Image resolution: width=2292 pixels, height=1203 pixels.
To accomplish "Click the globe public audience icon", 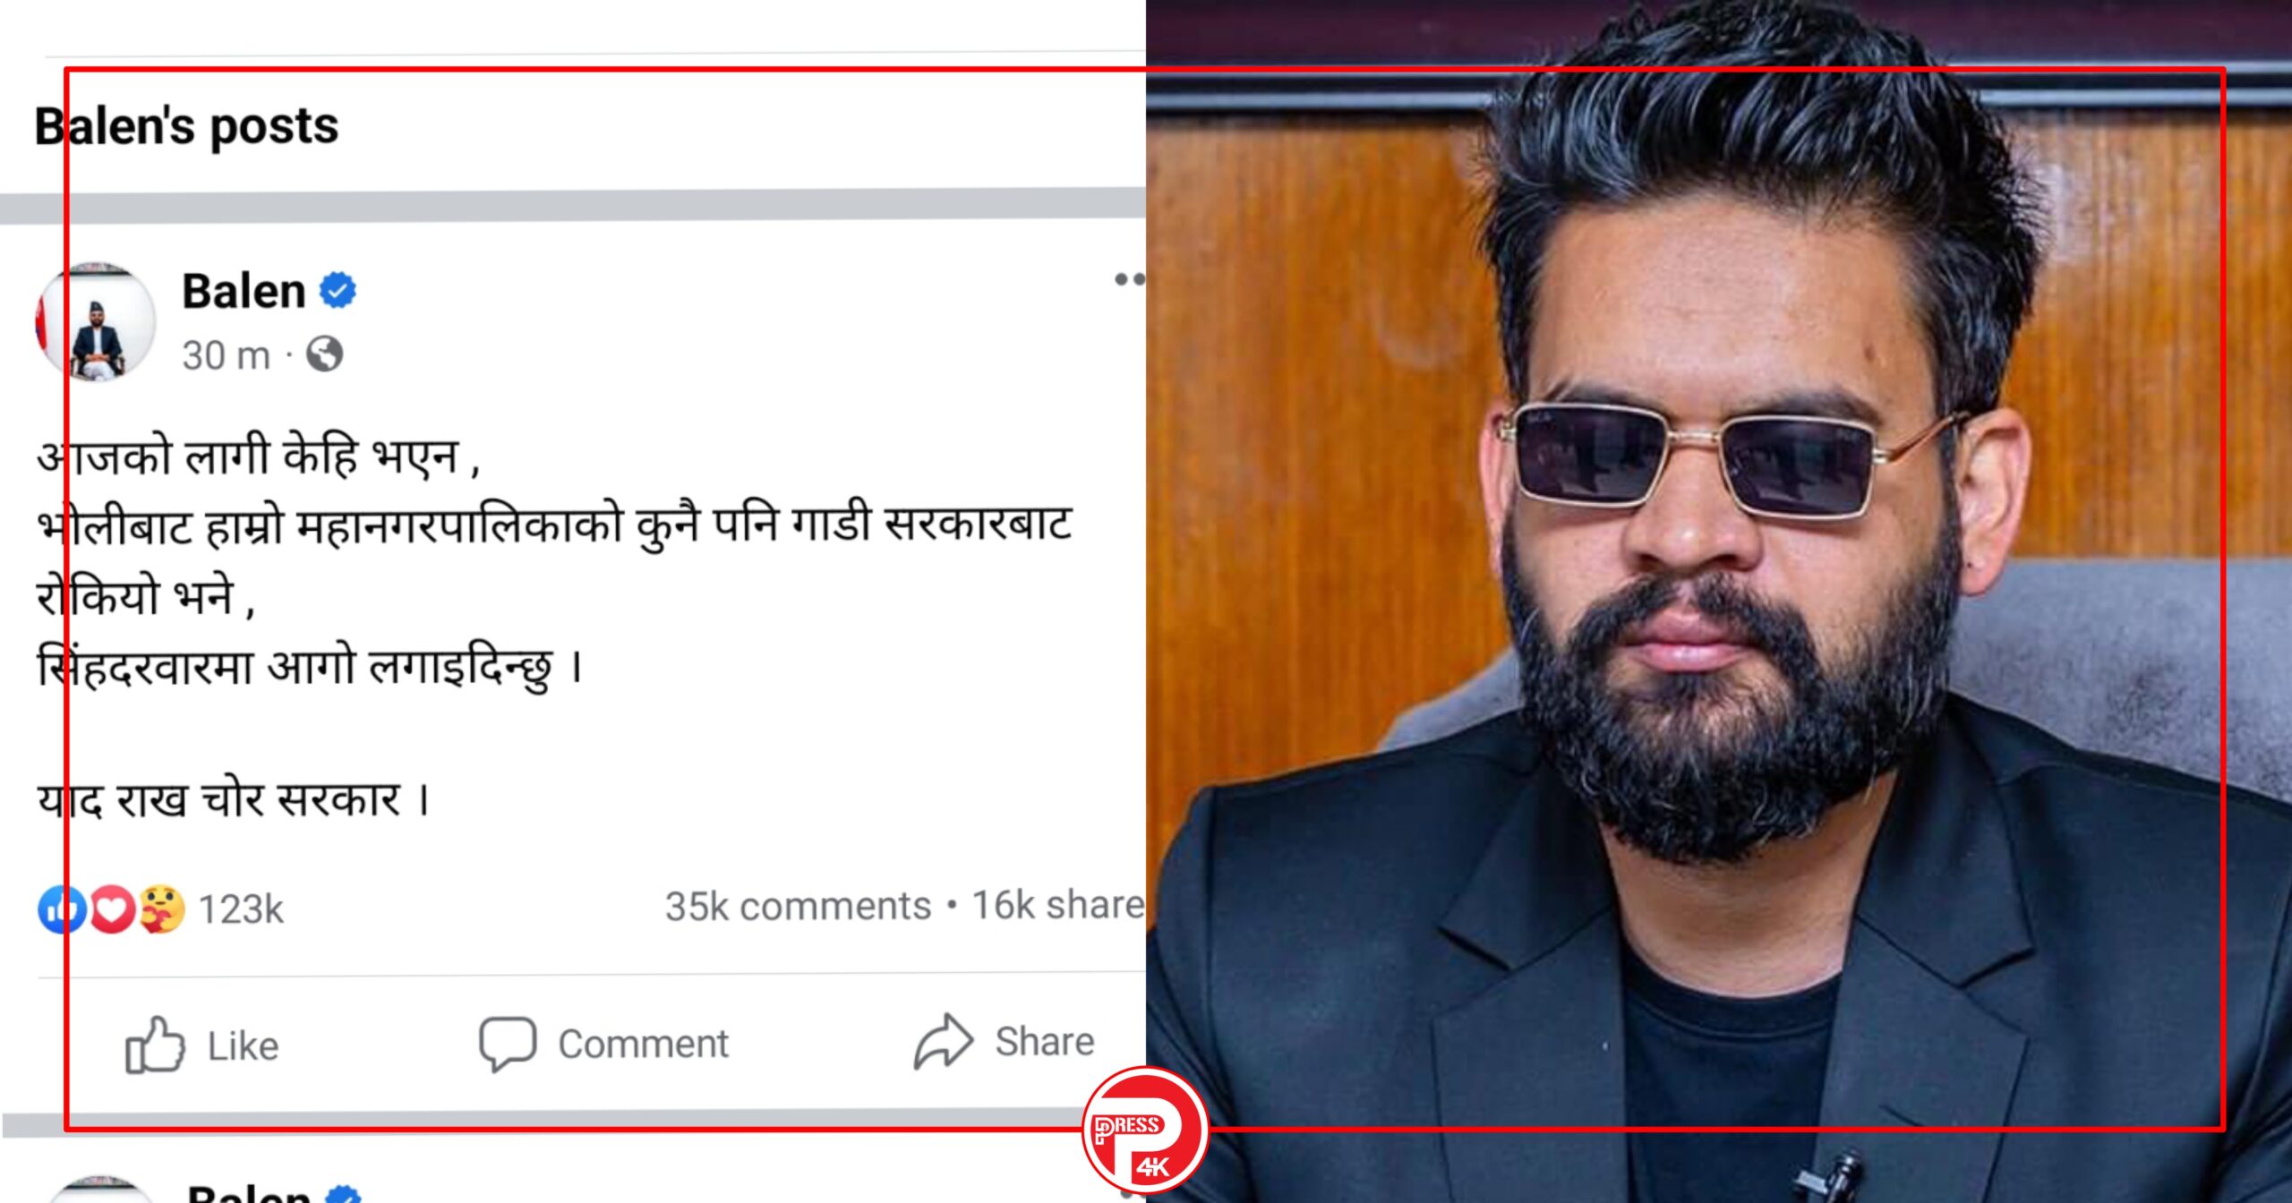I will point(324,354).
